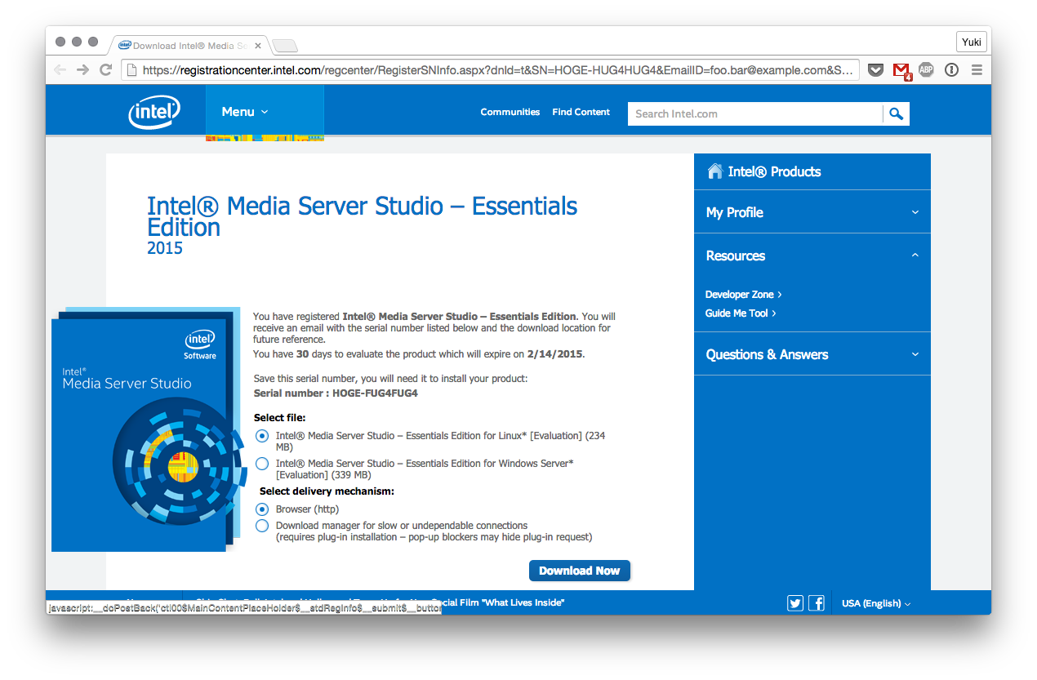This screenshot has width=1037, height=680.
Task: Open Find Content in the header
Action: (x=581, y=112)
